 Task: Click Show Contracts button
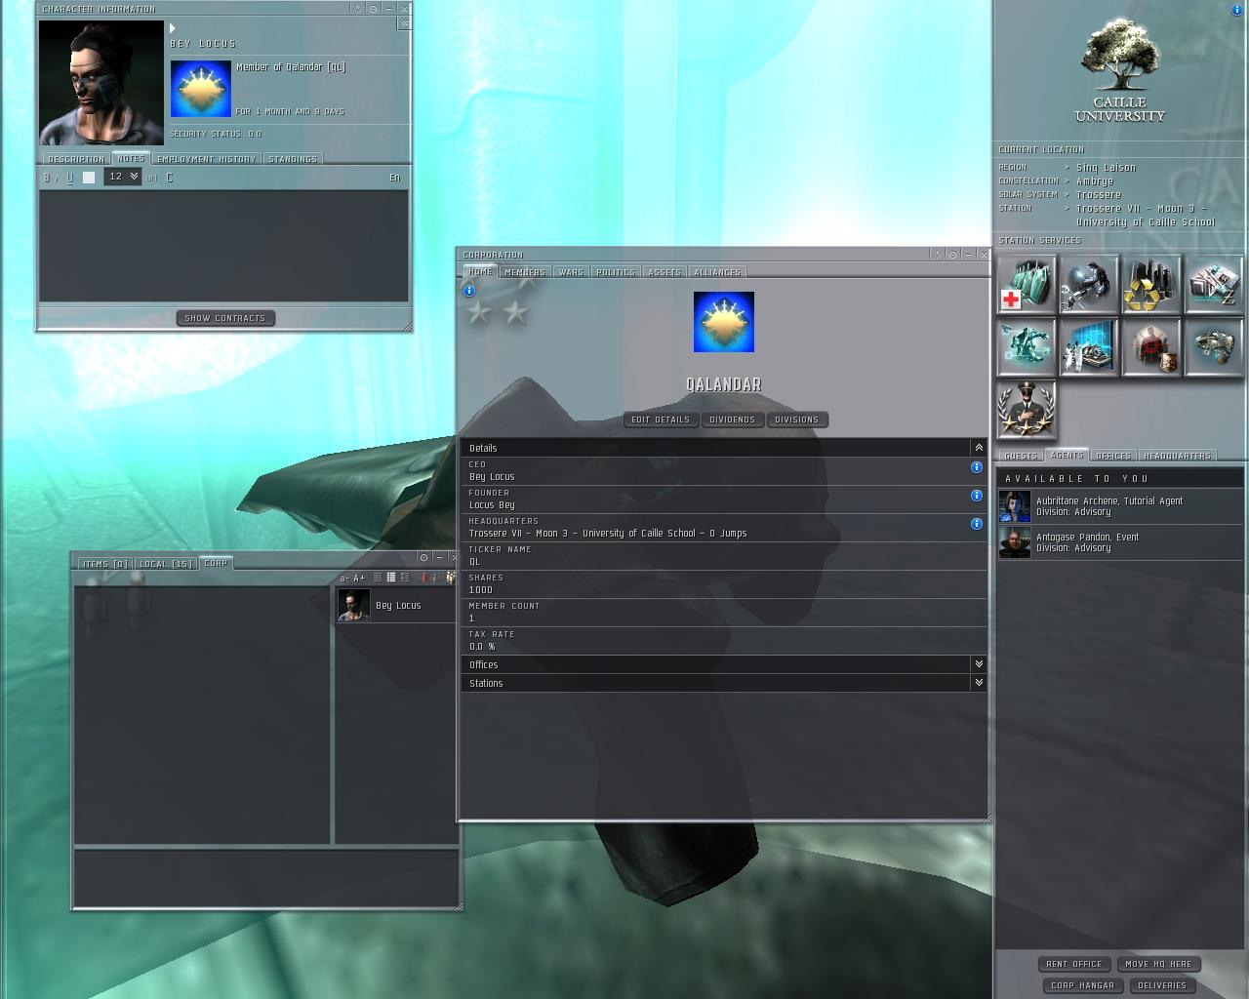tap(225, 318)
